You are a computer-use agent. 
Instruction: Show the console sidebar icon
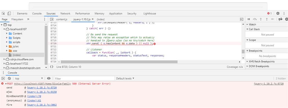3,78
